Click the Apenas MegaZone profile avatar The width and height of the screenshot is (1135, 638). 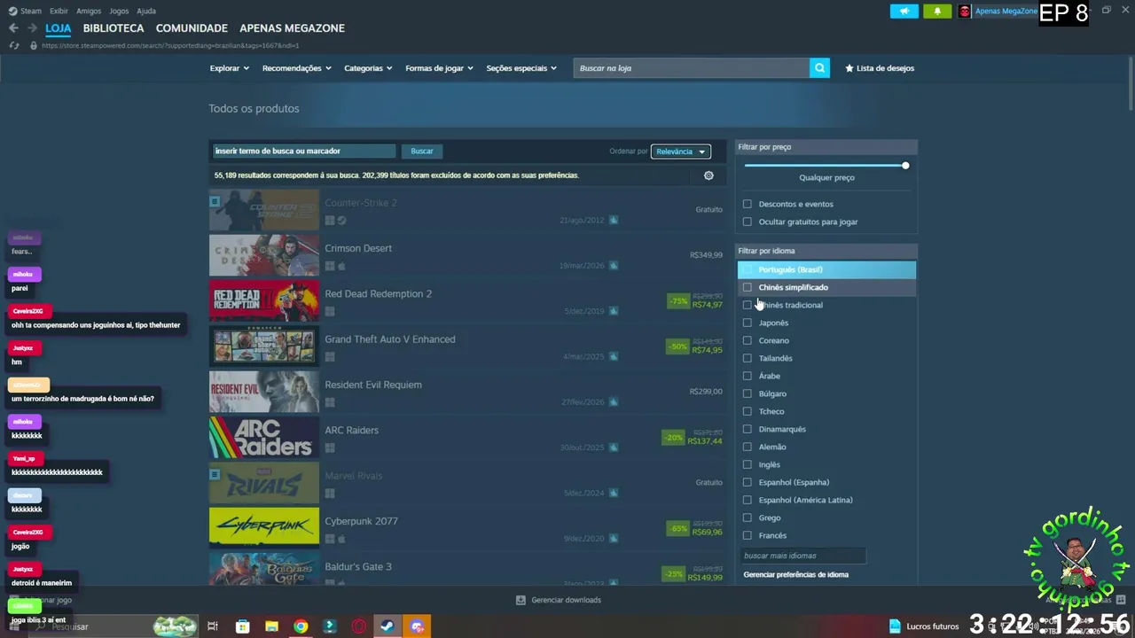pyautogui.click(x=965, y=12)
